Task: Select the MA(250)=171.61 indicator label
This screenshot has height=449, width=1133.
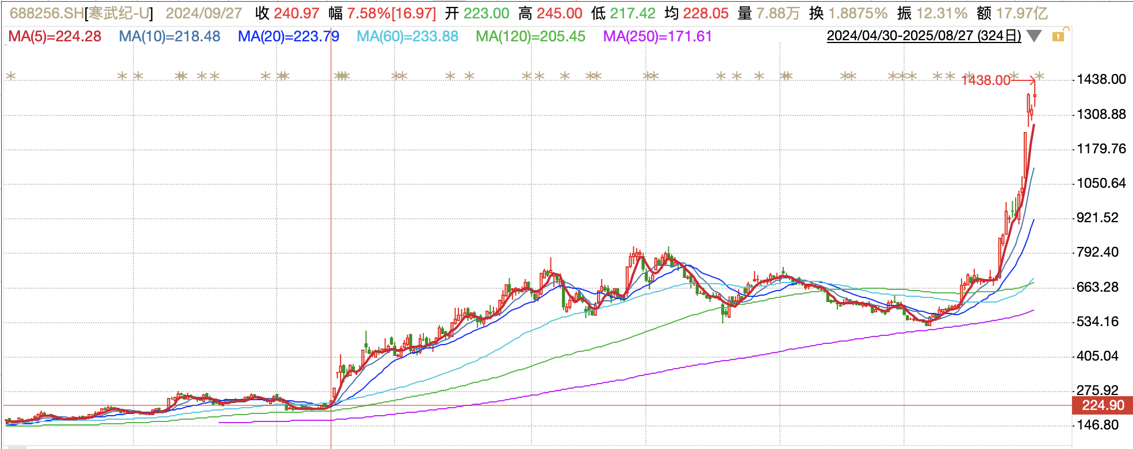Action: click(657, 36)
